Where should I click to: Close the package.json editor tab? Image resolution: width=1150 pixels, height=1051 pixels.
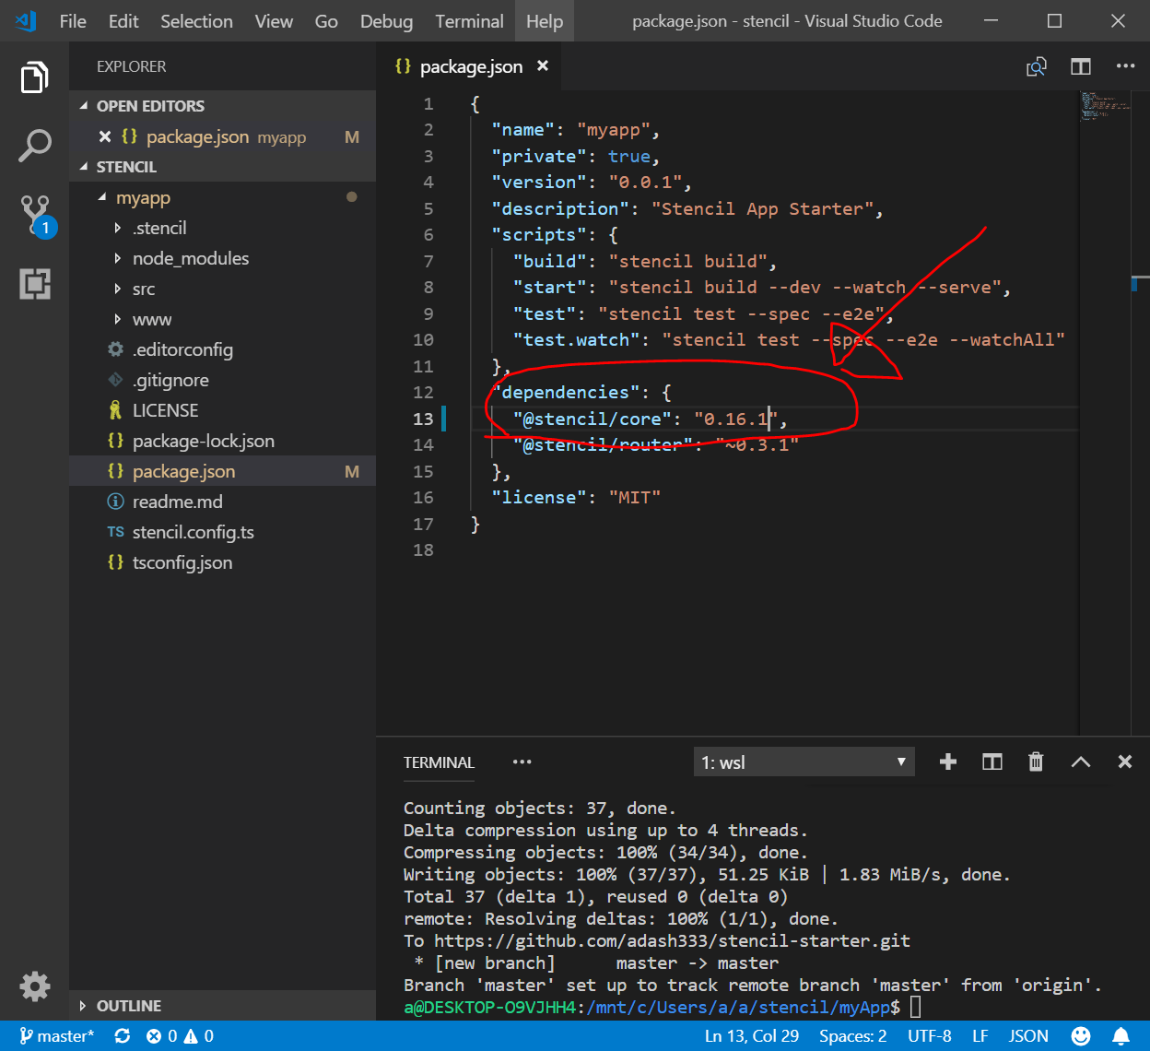pyautogui.click(x=543, y=65)
